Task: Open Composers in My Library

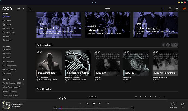Action: tap(10, 62)
